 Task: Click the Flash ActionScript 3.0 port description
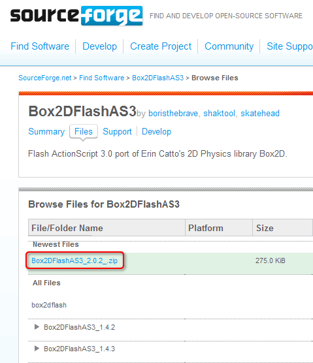(157, 153)
